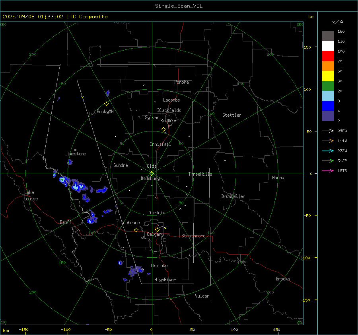Click the Sundre label
358x335 pixels.
click(121, 165)
